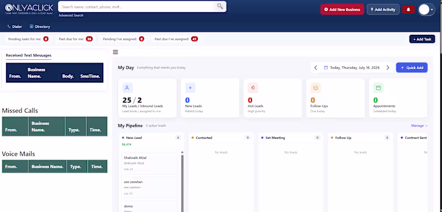Click the My Day heading
Screen dimensions: 442x212
126,68
